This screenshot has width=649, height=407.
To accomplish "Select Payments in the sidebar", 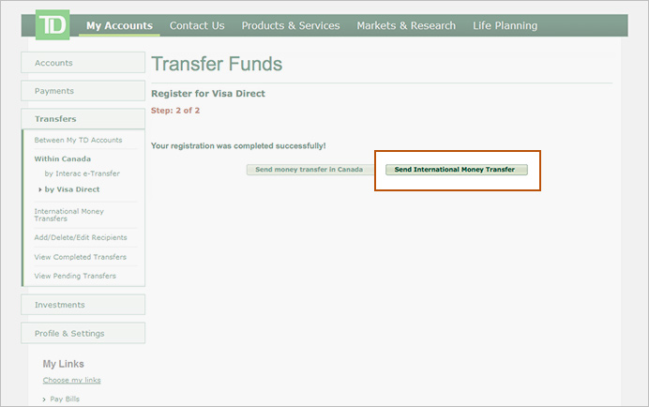I will point(83,91).
